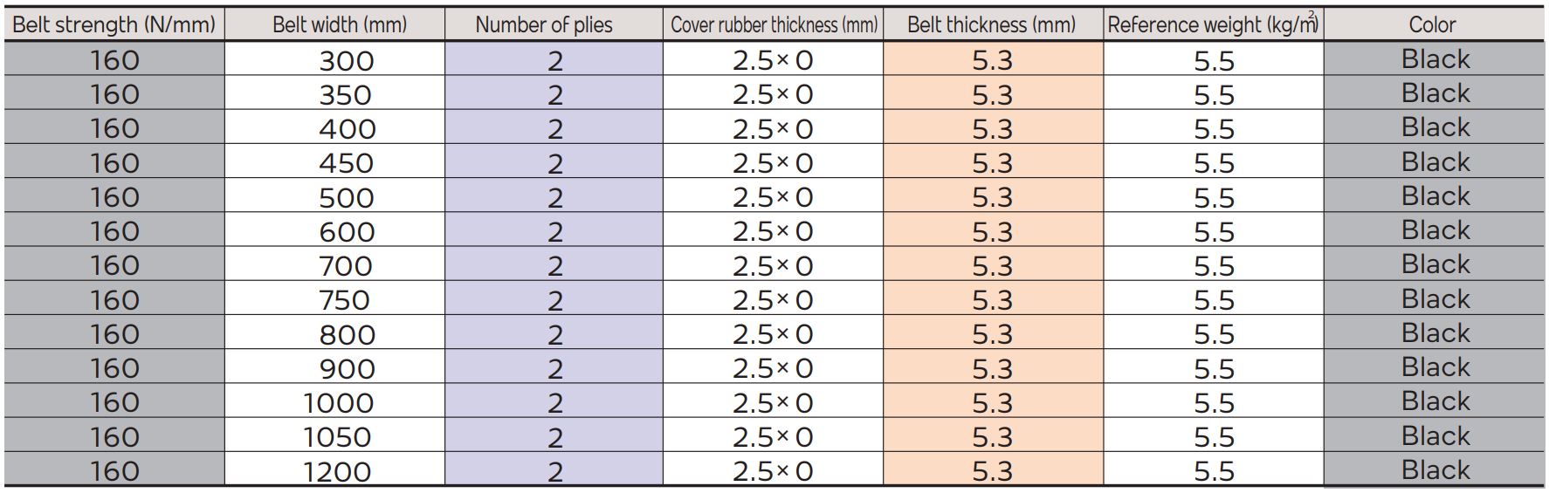Screen dimensions: 1549x493
Task: Select the belt width cell showing 300
Action: click(x=335, y=59)
